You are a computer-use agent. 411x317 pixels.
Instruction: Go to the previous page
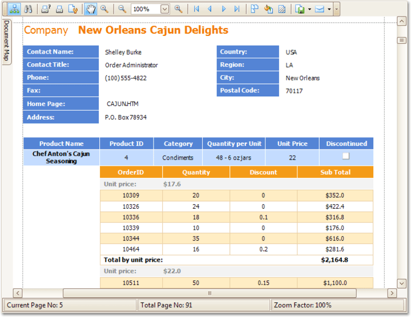tap(210, 9)
